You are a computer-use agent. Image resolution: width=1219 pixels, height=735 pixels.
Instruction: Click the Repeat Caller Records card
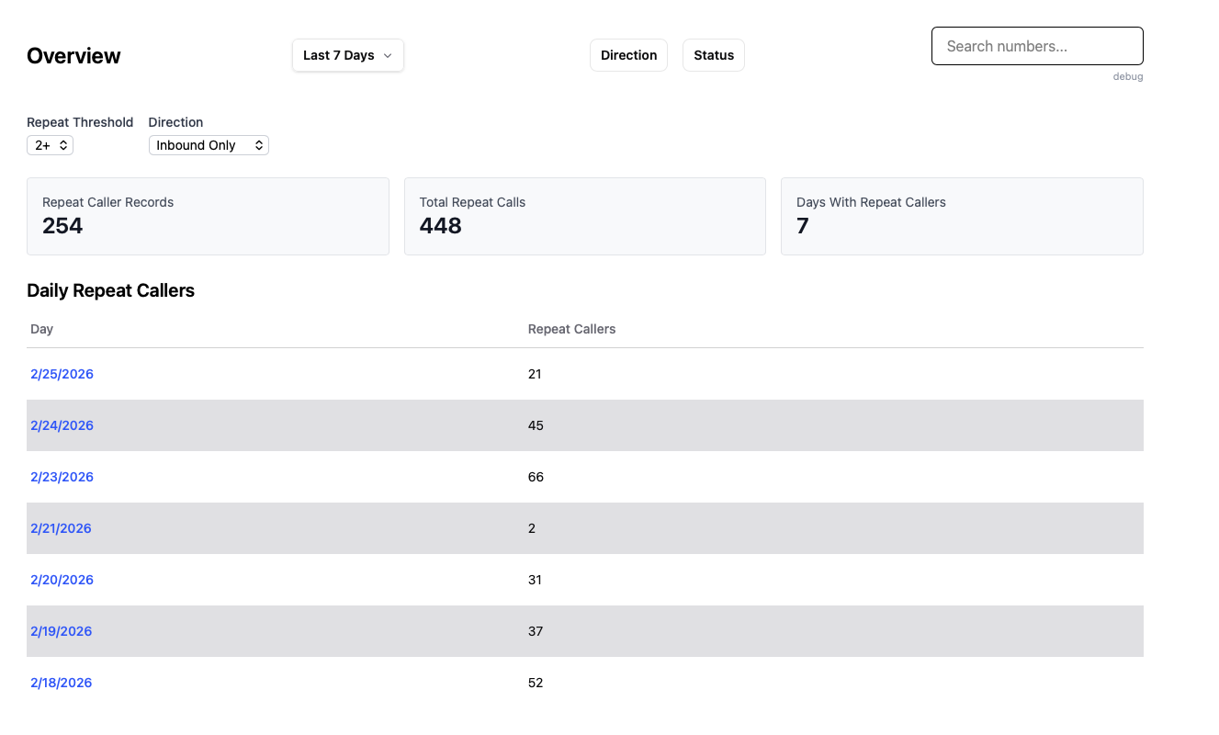tap(208, 216)
